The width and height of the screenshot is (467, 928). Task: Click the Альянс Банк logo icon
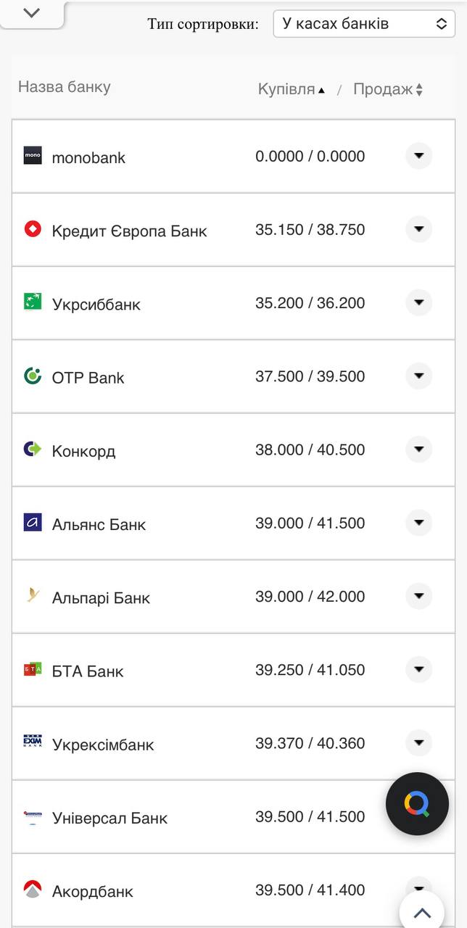(x=32, y=523)
